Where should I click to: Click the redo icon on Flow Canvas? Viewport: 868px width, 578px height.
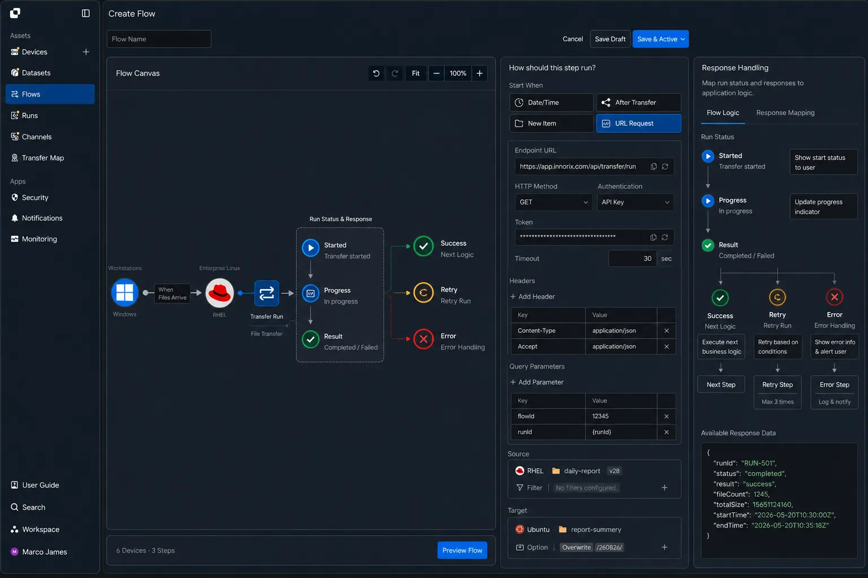coord(395,73)
